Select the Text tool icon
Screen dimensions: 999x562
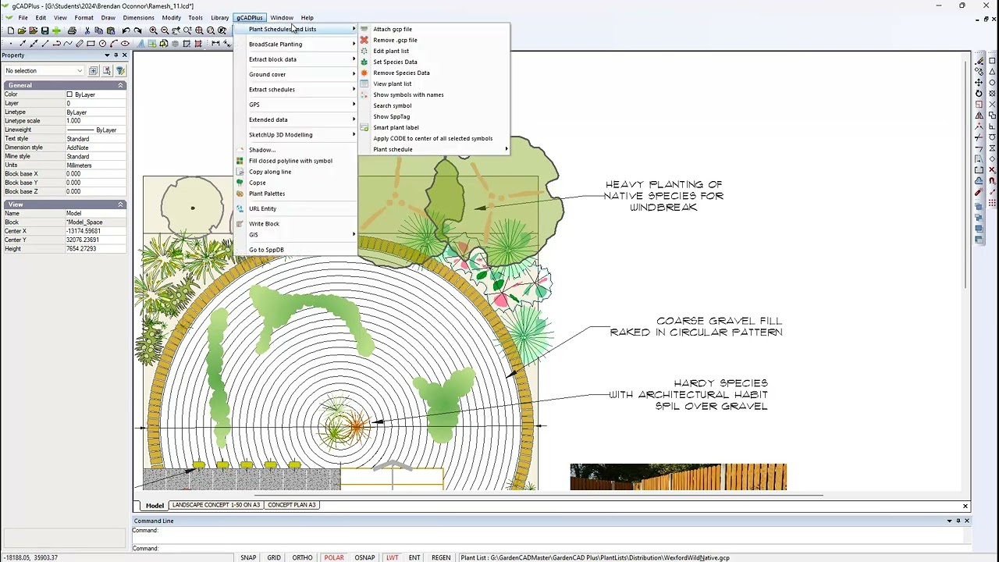point(140,44)
